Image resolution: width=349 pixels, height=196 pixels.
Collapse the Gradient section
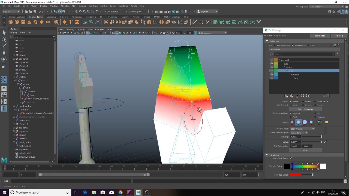(267, 155)
